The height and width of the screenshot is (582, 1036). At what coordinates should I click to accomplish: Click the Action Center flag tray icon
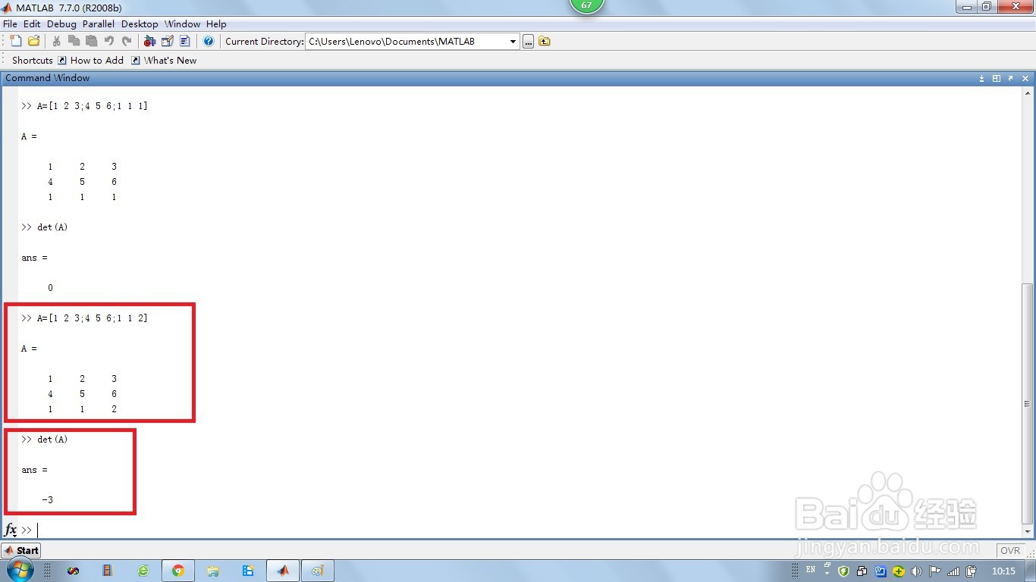coord(935,571)
